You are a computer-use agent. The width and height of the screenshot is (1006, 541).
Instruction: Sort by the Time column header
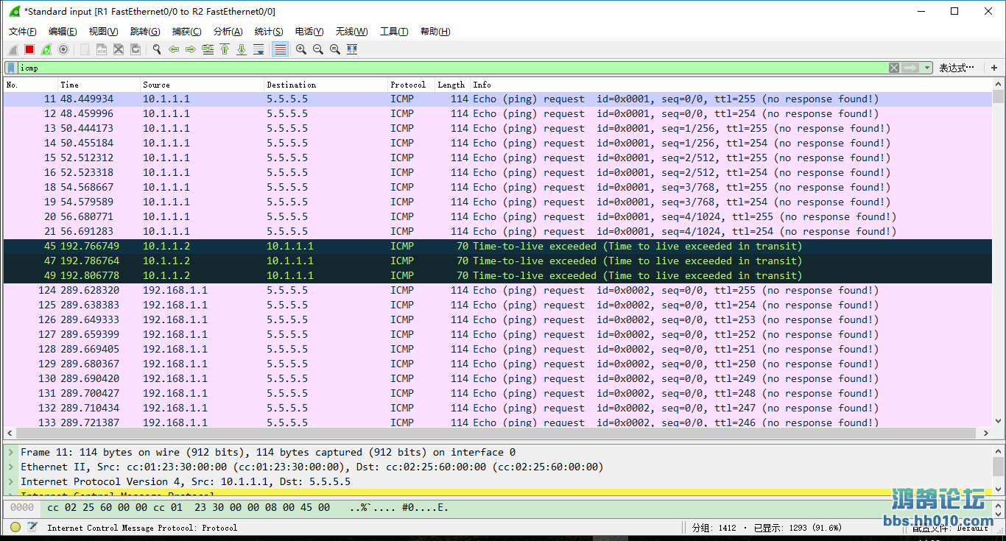point(99,85)
